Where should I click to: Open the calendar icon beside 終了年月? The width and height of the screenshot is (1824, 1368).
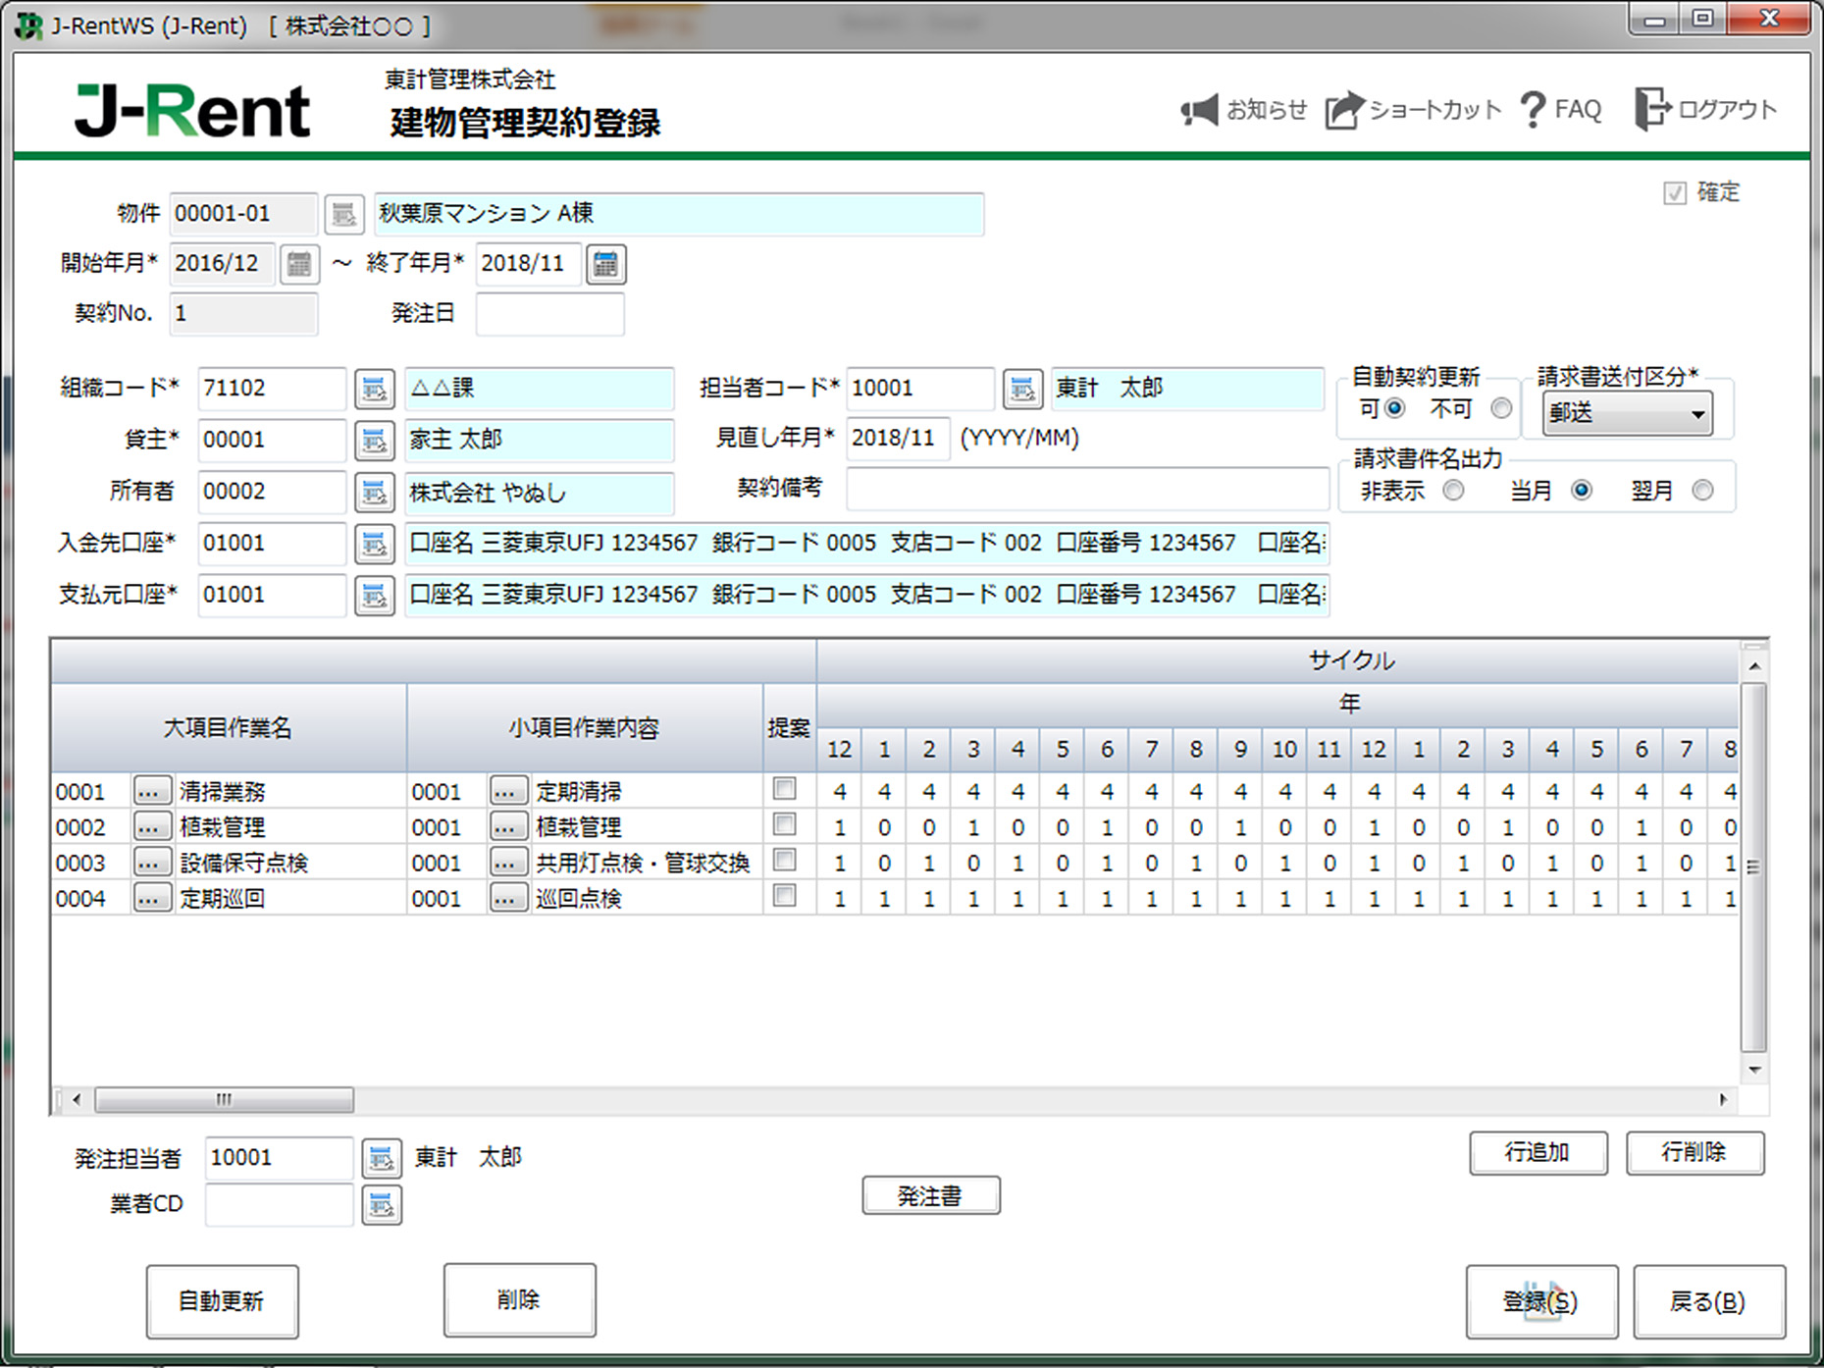tap(605, 263)
